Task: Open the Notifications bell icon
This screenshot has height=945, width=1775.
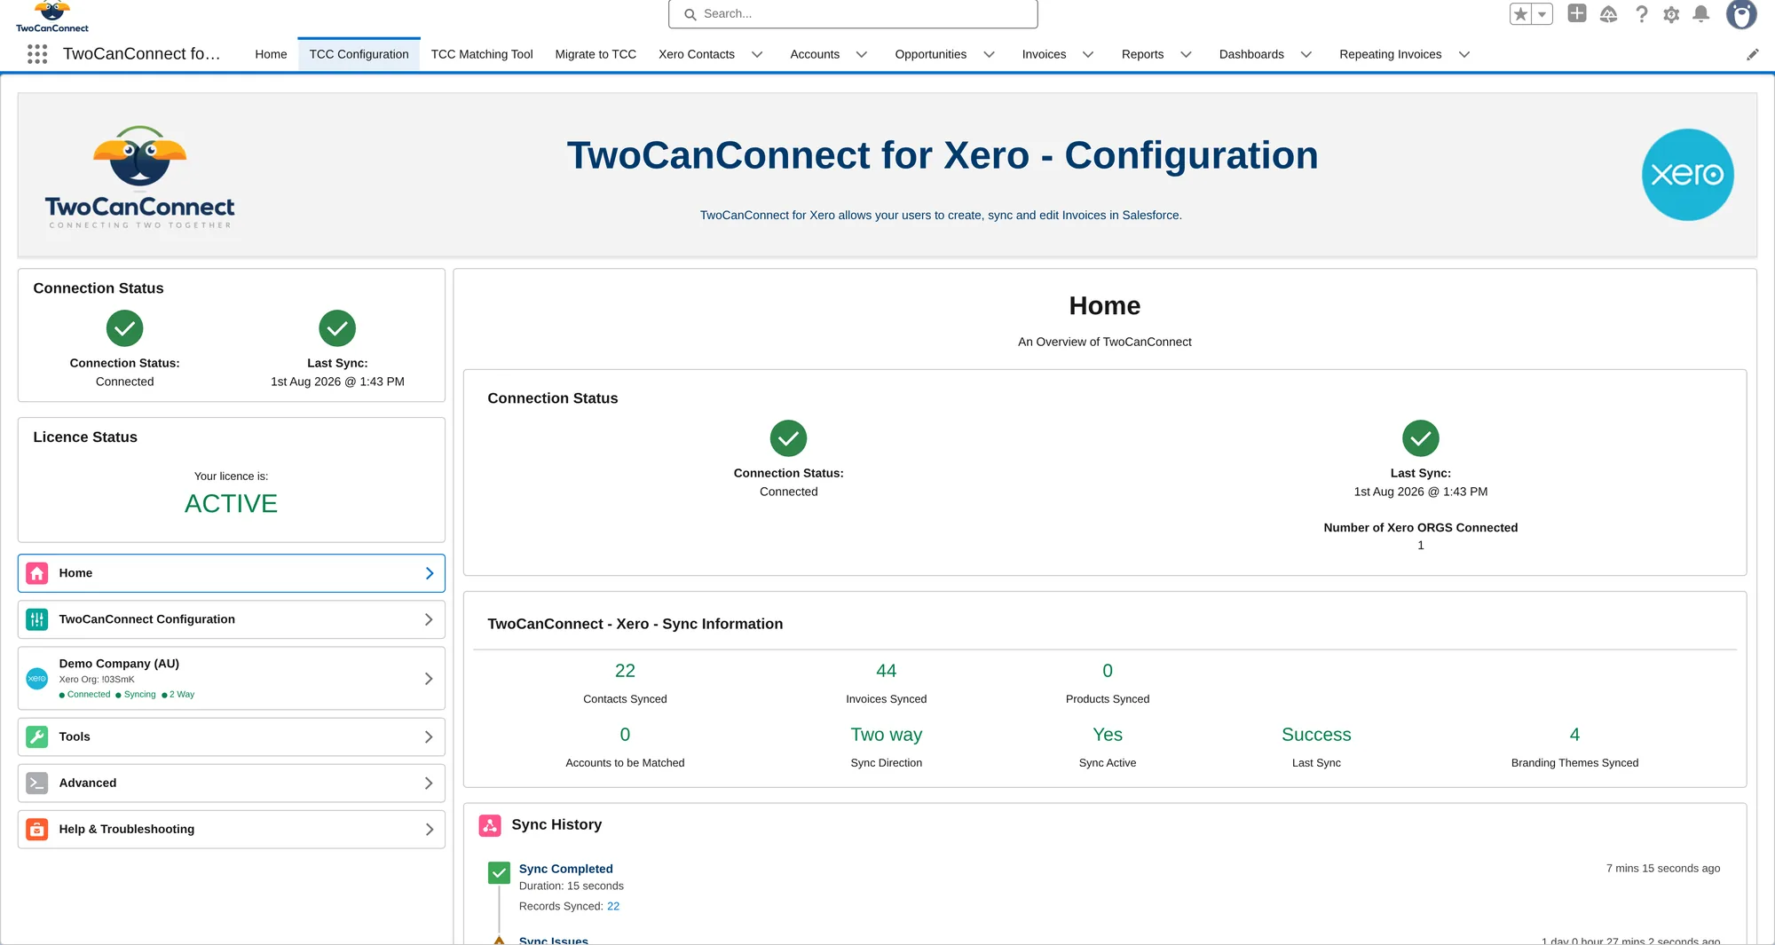Action: tap(1701, 14)
